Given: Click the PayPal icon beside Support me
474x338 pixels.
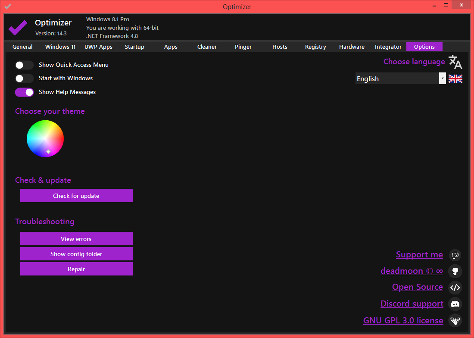Looking at the screenshot, I should coord(455,255).
